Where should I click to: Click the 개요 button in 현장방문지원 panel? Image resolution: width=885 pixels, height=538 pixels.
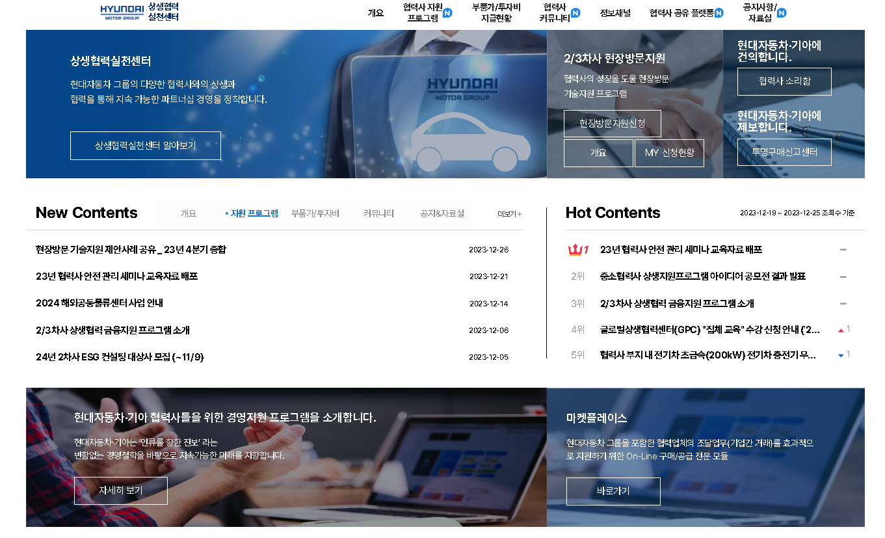598,153
